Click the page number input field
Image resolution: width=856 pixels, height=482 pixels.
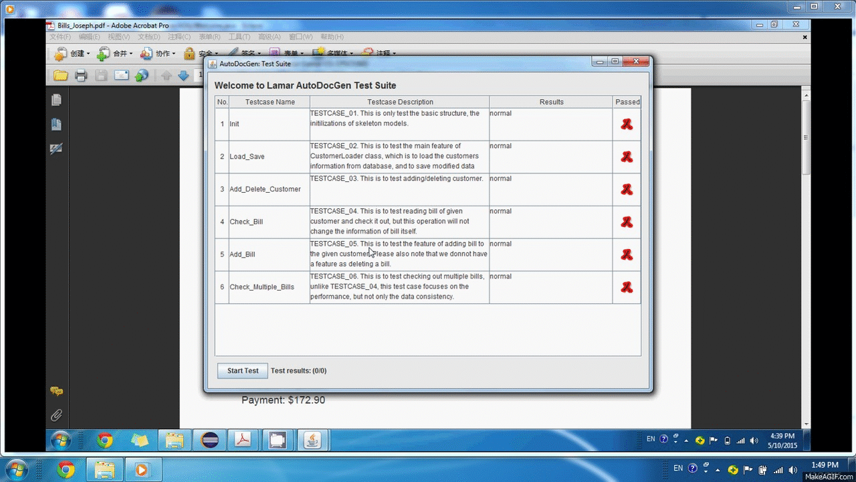199,75
